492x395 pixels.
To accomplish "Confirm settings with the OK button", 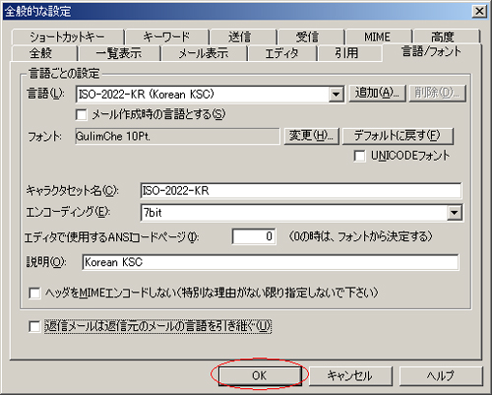I will (260, 376).
